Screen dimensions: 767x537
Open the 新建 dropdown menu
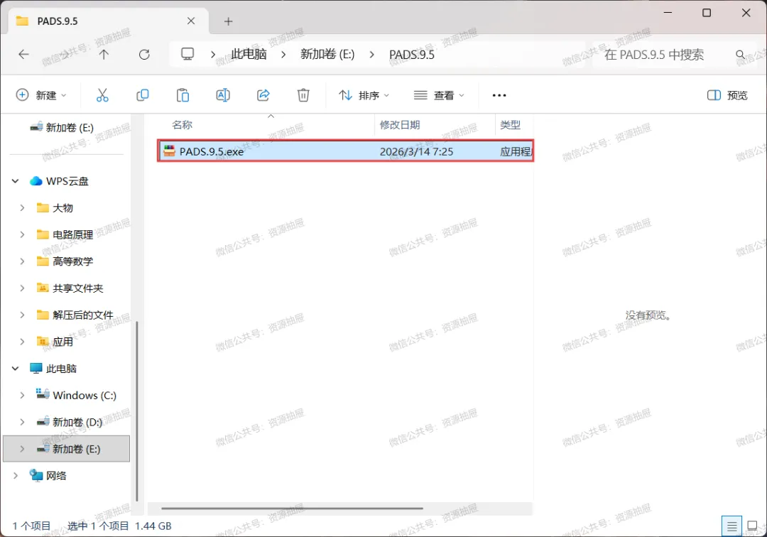(x=41, y=95)
